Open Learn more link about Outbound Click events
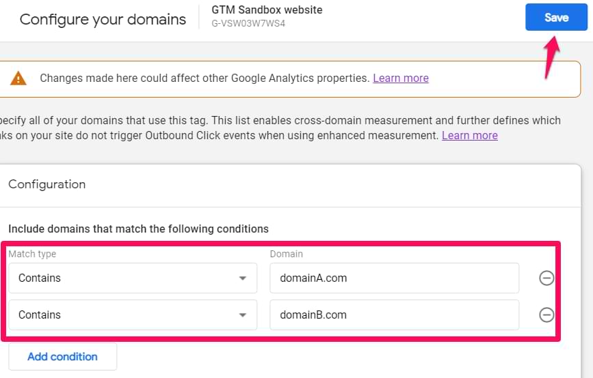This screenshot has height=378, width=593. pyautogui.click(x=469, y=135)
